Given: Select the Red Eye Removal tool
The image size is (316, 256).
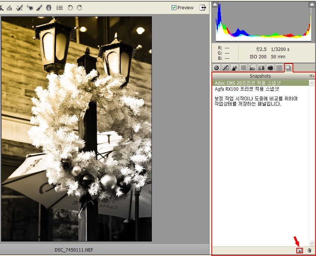Looking at the screenshot, I should 30,7.
